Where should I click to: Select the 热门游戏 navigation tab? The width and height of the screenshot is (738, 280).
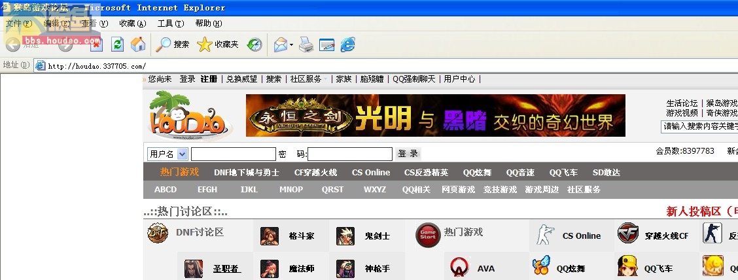pos(179,172)
